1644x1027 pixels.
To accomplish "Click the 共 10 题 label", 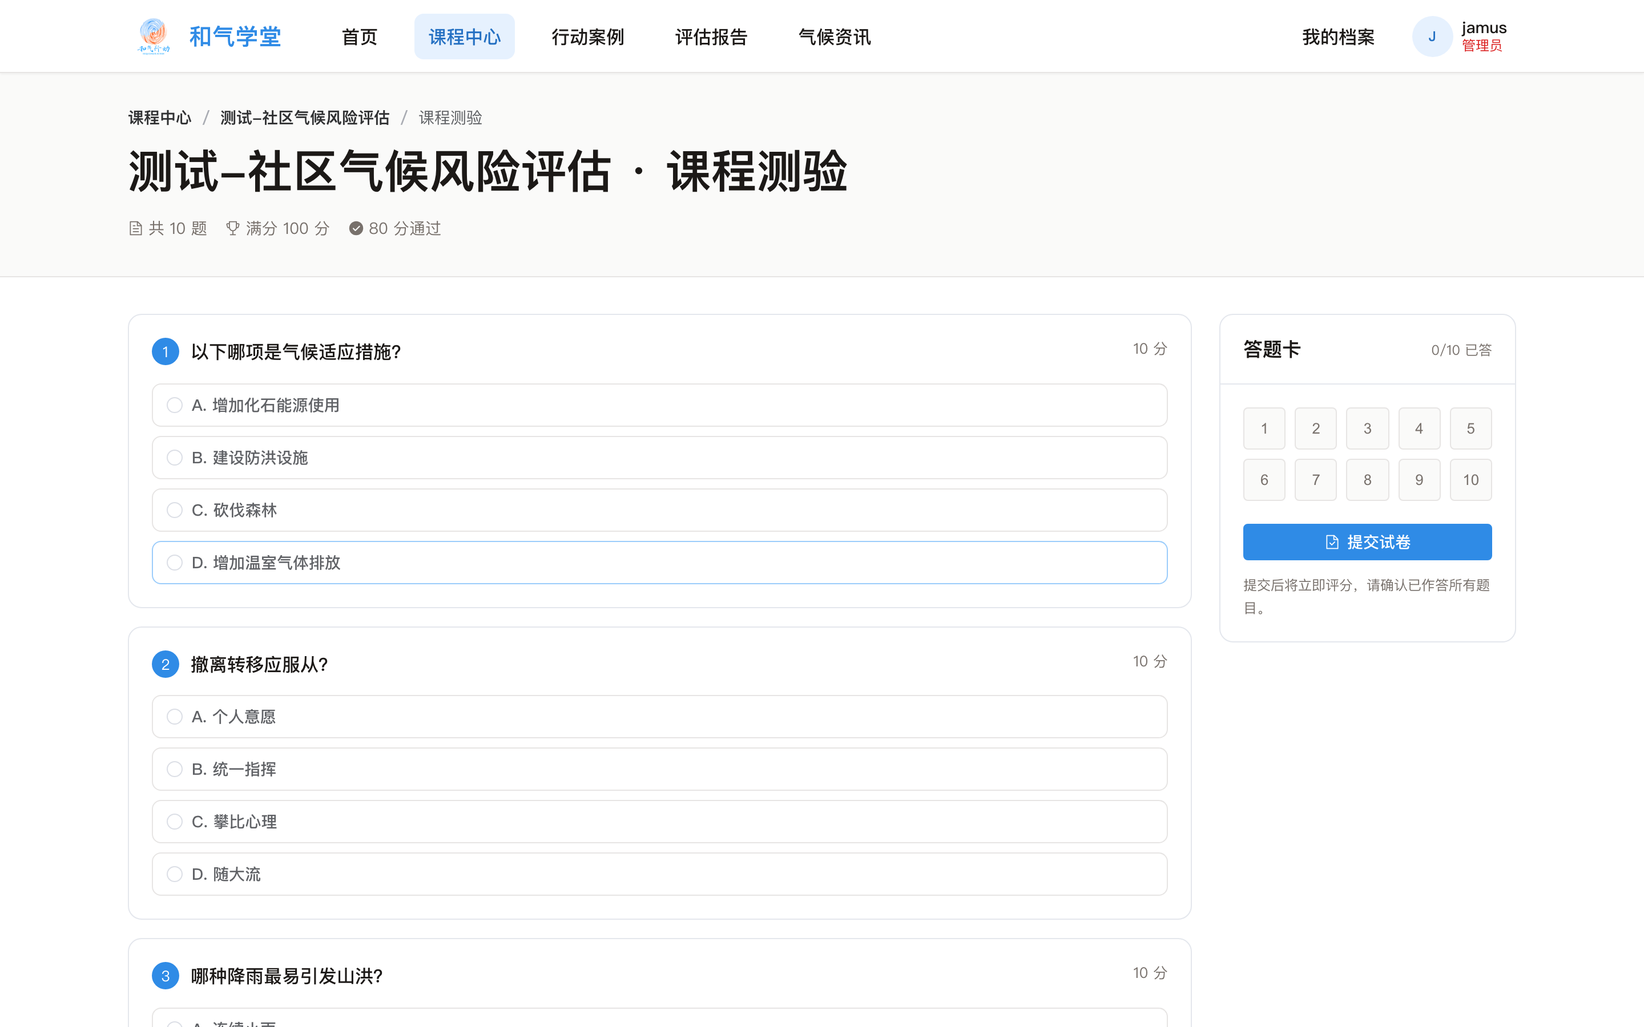I will 178,228.
